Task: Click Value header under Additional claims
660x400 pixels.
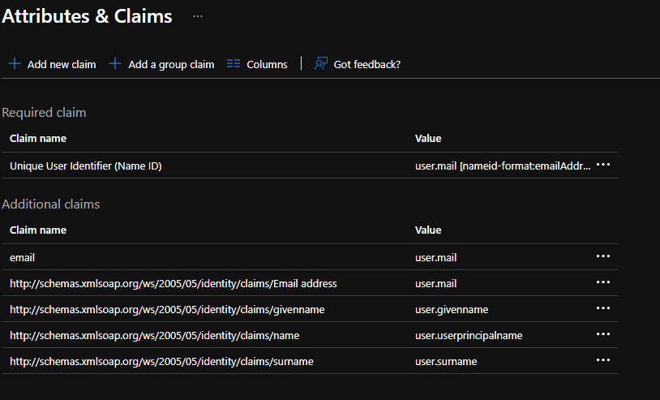Action: pos(428,230)
